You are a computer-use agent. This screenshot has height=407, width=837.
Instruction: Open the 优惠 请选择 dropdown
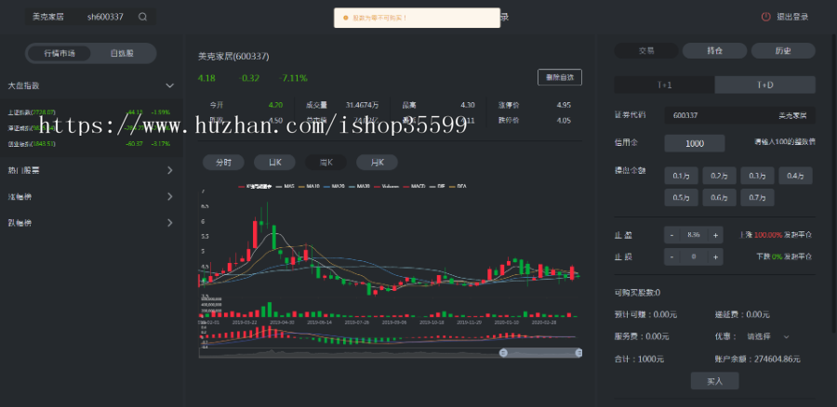pos(767,336)
